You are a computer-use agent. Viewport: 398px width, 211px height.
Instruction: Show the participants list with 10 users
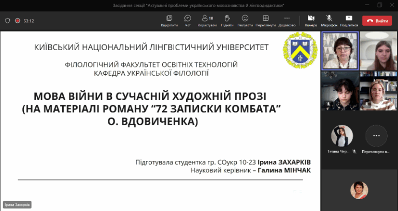207,21
